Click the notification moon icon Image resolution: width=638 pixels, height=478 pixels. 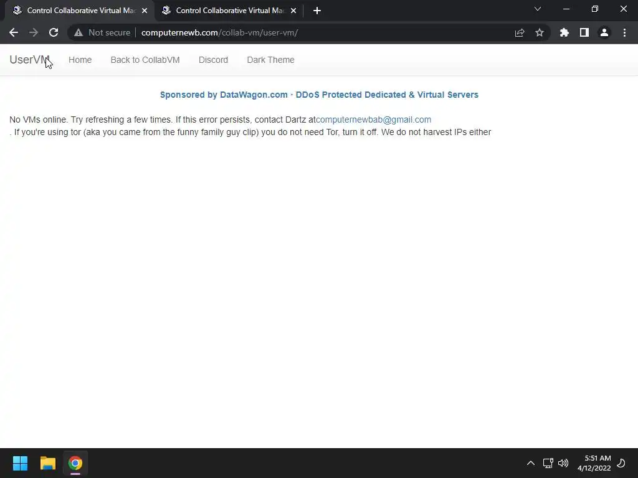621,463
